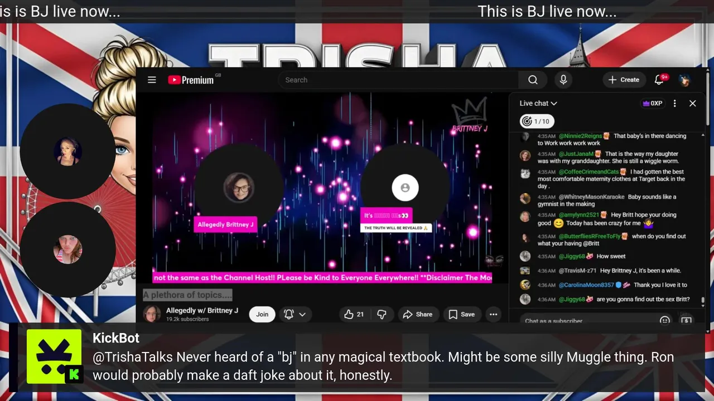
Task: Click username @JustJanaM in chat
Action: 576,154
